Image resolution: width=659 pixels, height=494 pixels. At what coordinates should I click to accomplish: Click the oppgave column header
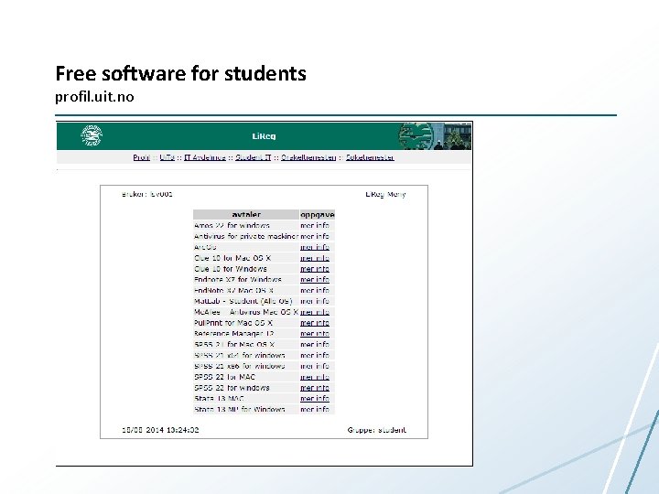click(x=318, y=215)
